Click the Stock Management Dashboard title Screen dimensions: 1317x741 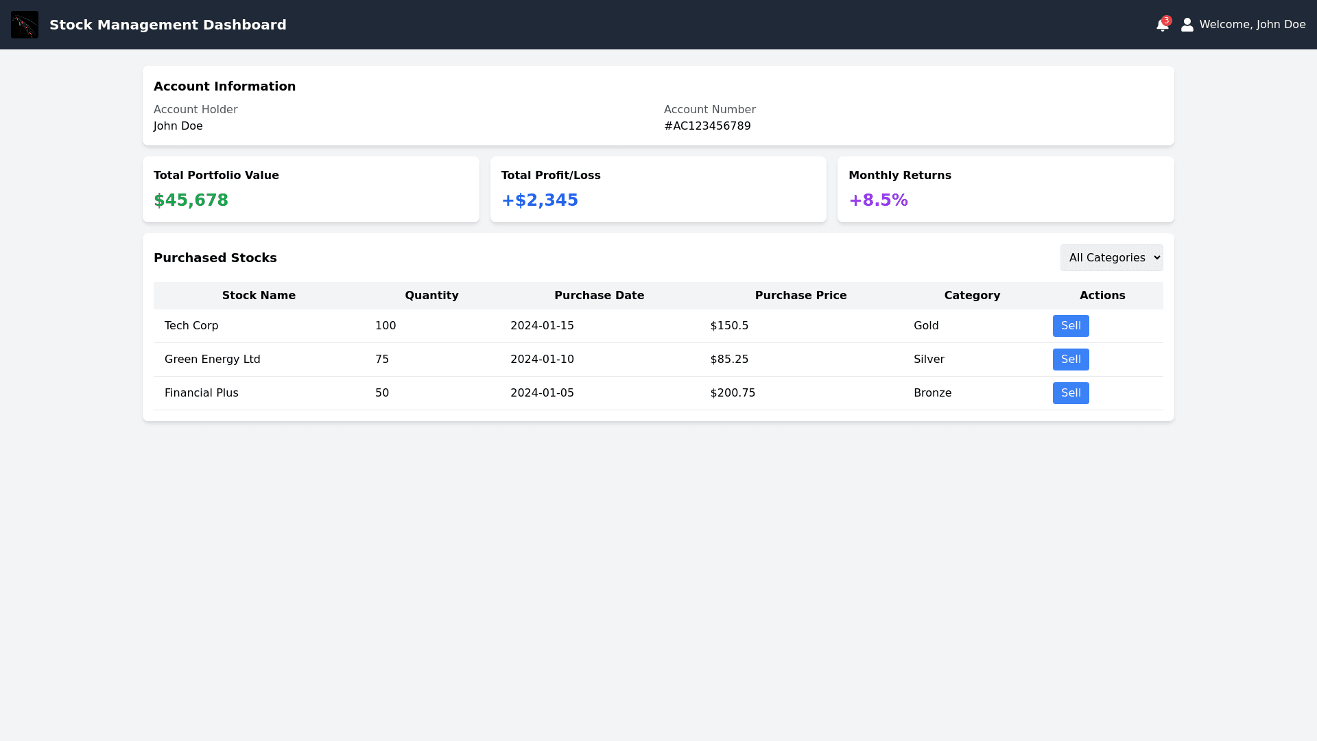(x=168, y=25)
